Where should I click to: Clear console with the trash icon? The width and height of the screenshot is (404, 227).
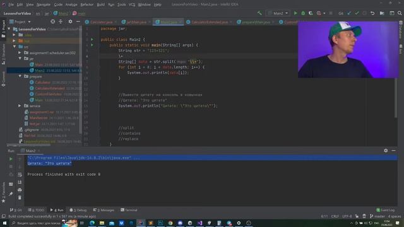pos(20,198)
